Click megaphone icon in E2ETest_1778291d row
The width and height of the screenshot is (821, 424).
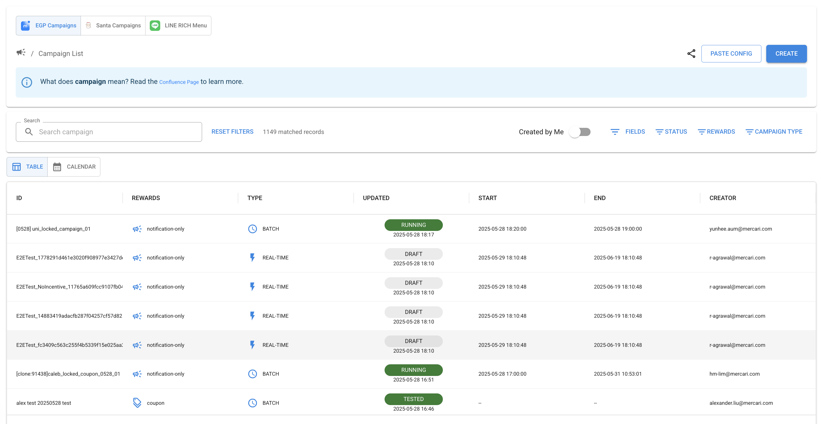pos(137,258)
